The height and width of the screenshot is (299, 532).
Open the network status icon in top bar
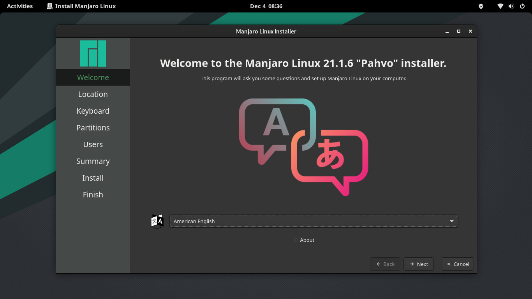tap(500, 6)
